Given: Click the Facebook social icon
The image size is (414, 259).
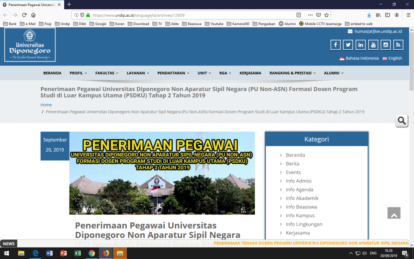Looking at the screenshot, I should (x=336, y=45).
